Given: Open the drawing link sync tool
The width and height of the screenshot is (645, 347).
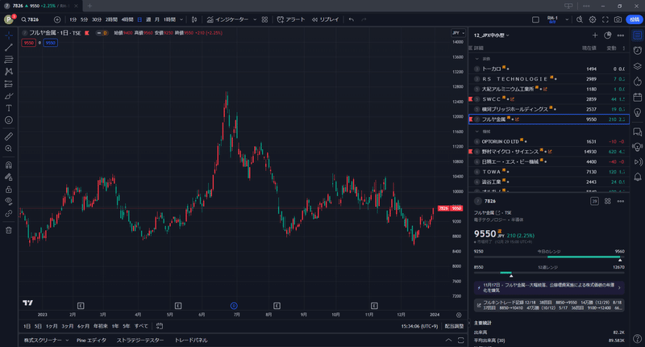Looking at the screenshot, I should [x=9, y=214].
